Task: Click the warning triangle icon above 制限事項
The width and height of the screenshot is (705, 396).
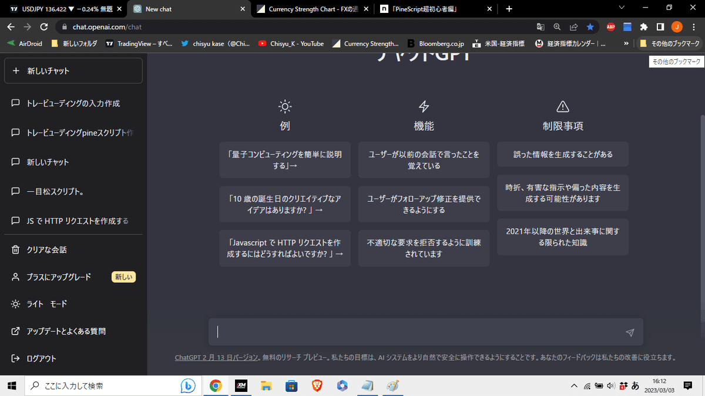Action: tap(563, 106)
